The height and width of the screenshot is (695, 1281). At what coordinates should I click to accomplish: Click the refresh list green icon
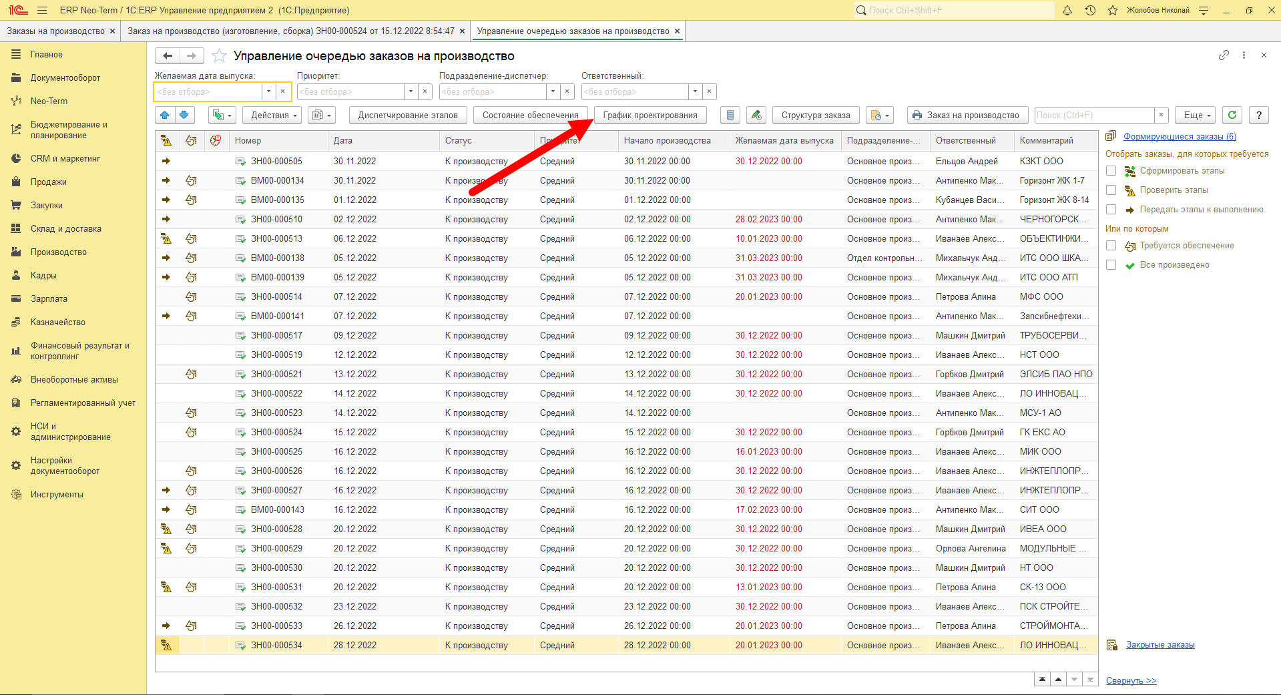[x=1232, y=115]
